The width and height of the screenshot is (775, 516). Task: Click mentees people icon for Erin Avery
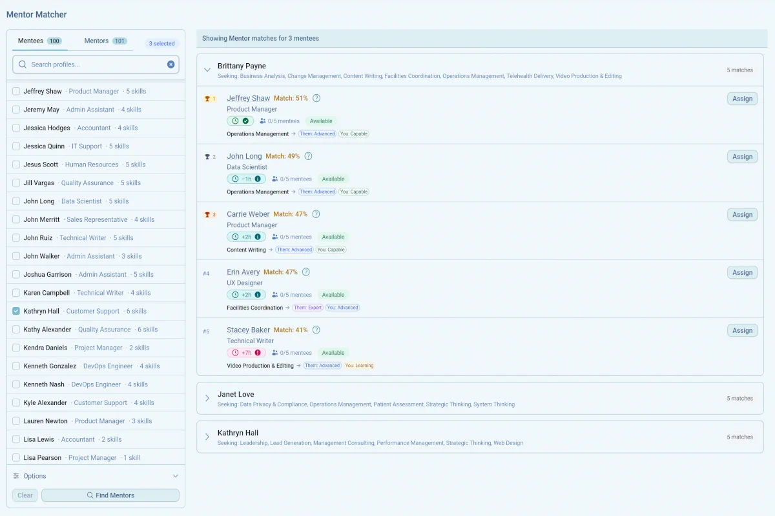275,295
